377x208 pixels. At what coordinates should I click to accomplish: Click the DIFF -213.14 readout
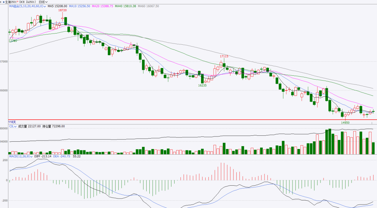click(43, 156)
